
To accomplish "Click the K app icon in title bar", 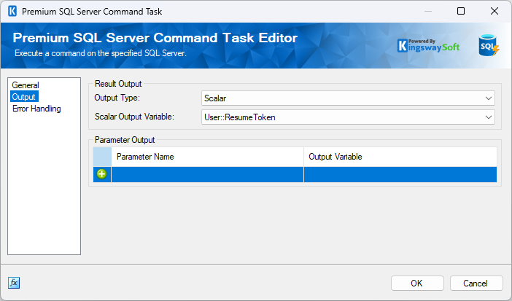I will click(12, 12).
